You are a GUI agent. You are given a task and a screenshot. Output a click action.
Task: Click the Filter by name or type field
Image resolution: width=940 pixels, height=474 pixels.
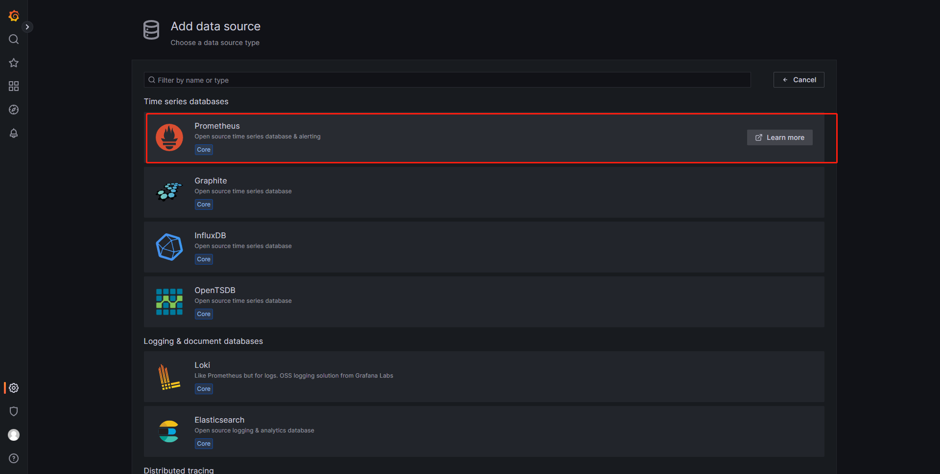447,80
